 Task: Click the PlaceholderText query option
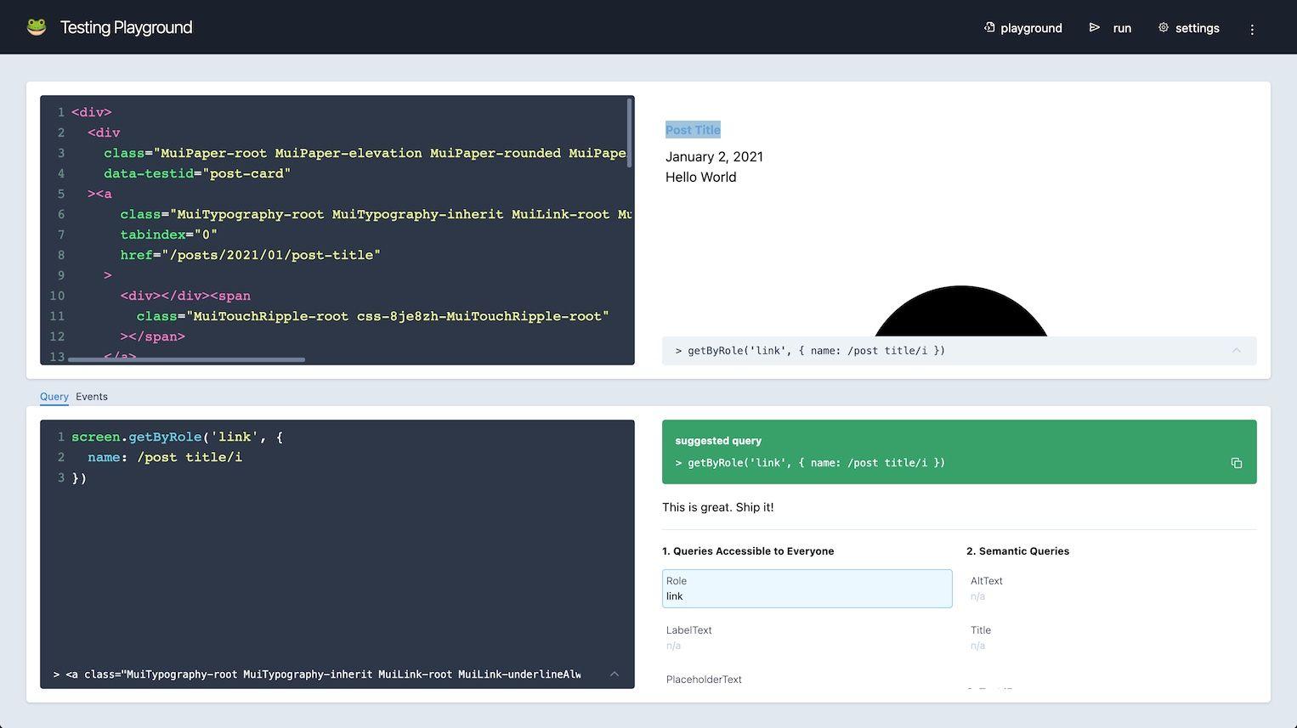[x=807, y=680]
